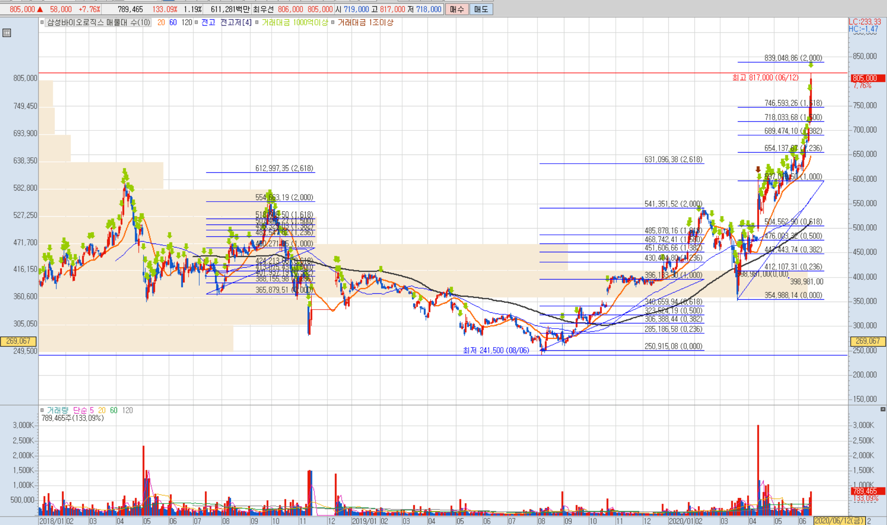Select the 최저 241,500 (08/06) label
This screenshot has width=887, height=525.
(496, 350)
